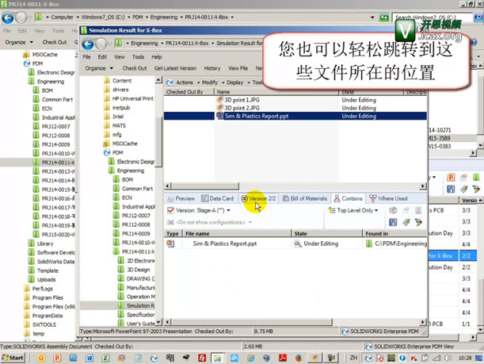Click the 3D print 1.JPG file icon
484x364 pixels.
pos(219,100)
